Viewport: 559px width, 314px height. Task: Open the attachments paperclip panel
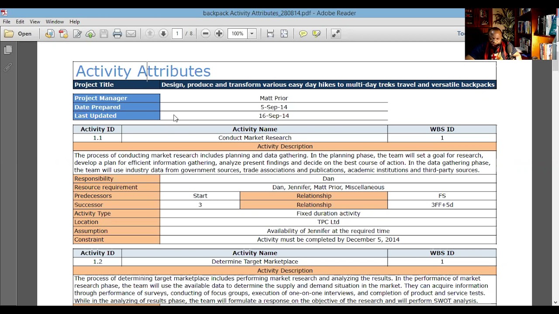pyautogui.click(x=8, y=68)
